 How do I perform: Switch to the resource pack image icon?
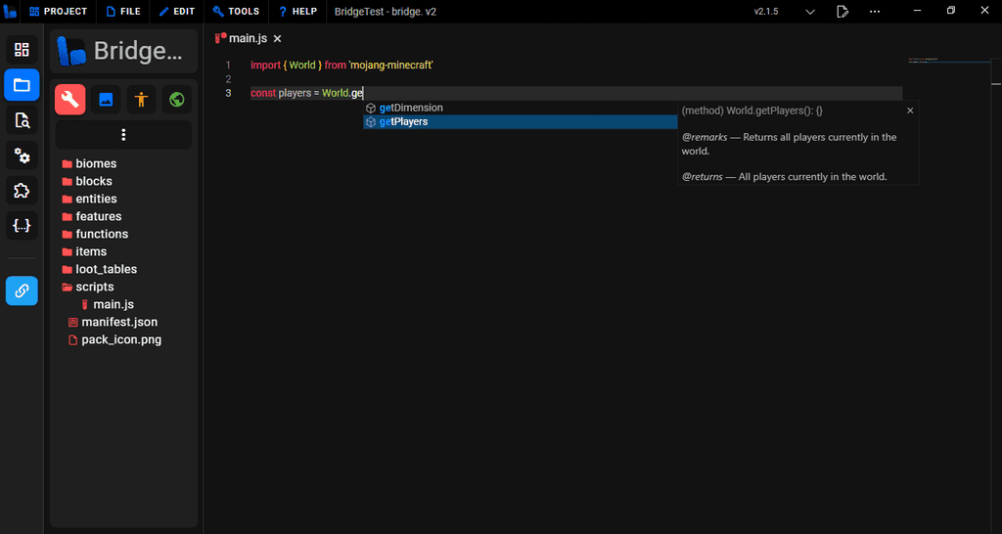coord(106,99)
